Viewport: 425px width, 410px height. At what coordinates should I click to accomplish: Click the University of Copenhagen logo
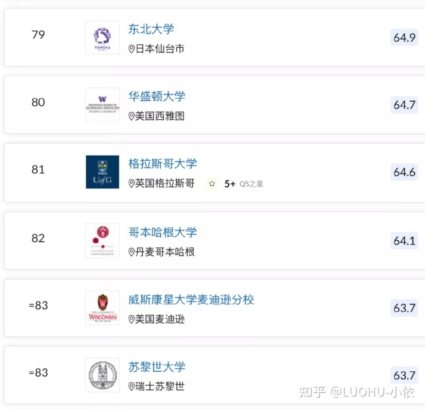click(x=102, y=241)
